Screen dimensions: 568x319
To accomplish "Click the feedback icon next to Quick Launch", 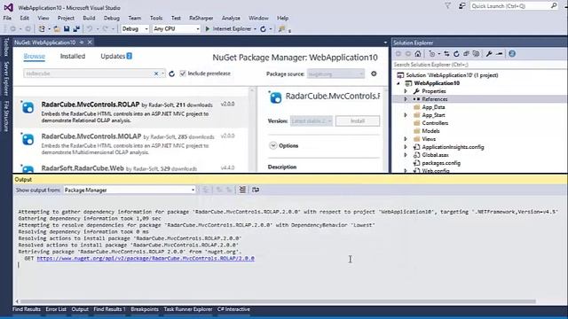I will click(x=461, y=6).
